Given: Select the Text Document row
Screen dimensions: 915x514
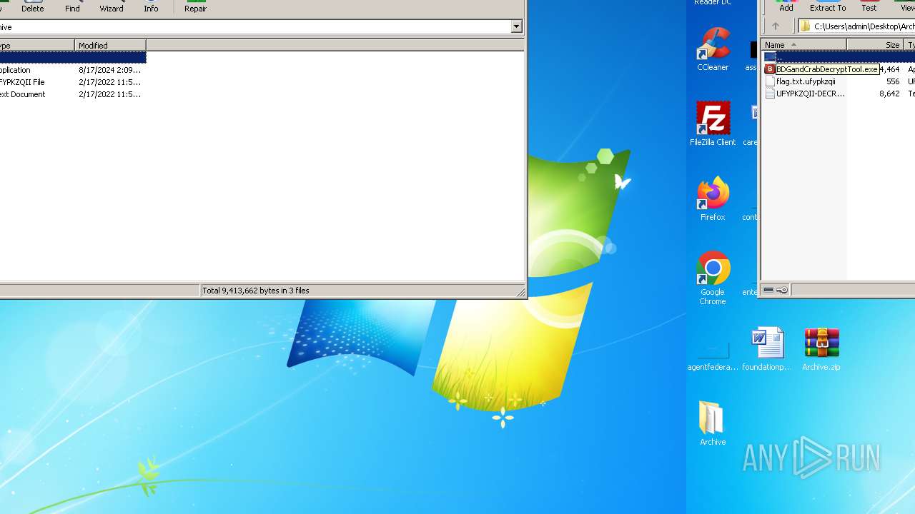Looking at the screenshot, I should coord(73,94).
